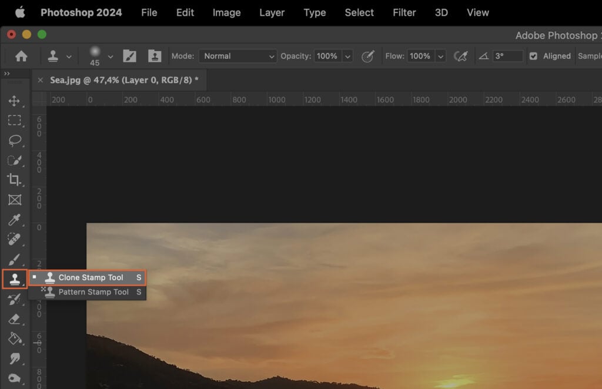Choose the Lasso tool
602x389 pixels.
tap(15, 140)
